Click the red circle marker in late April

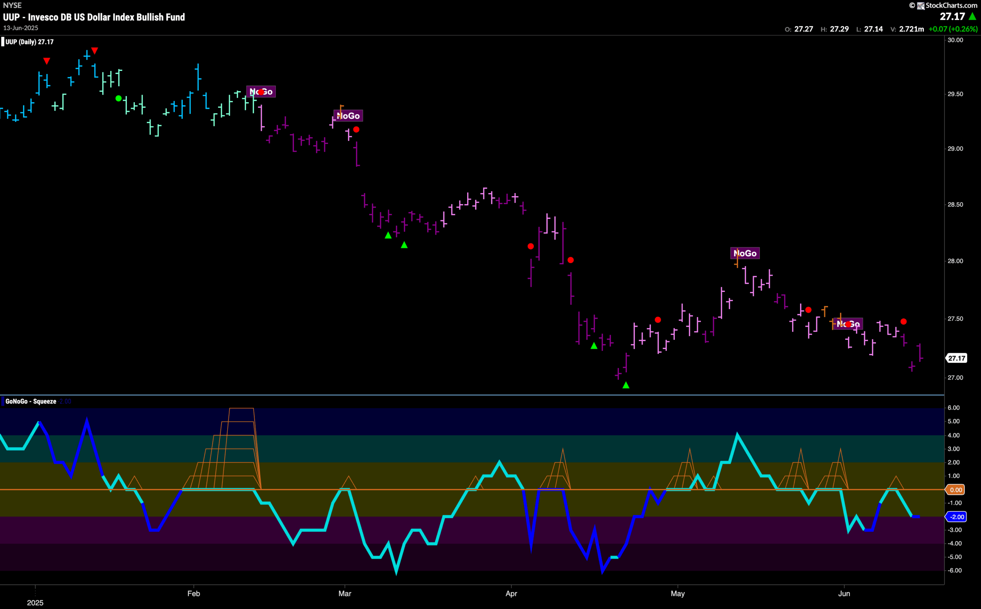pyautogui.click(x=658, y=320)
